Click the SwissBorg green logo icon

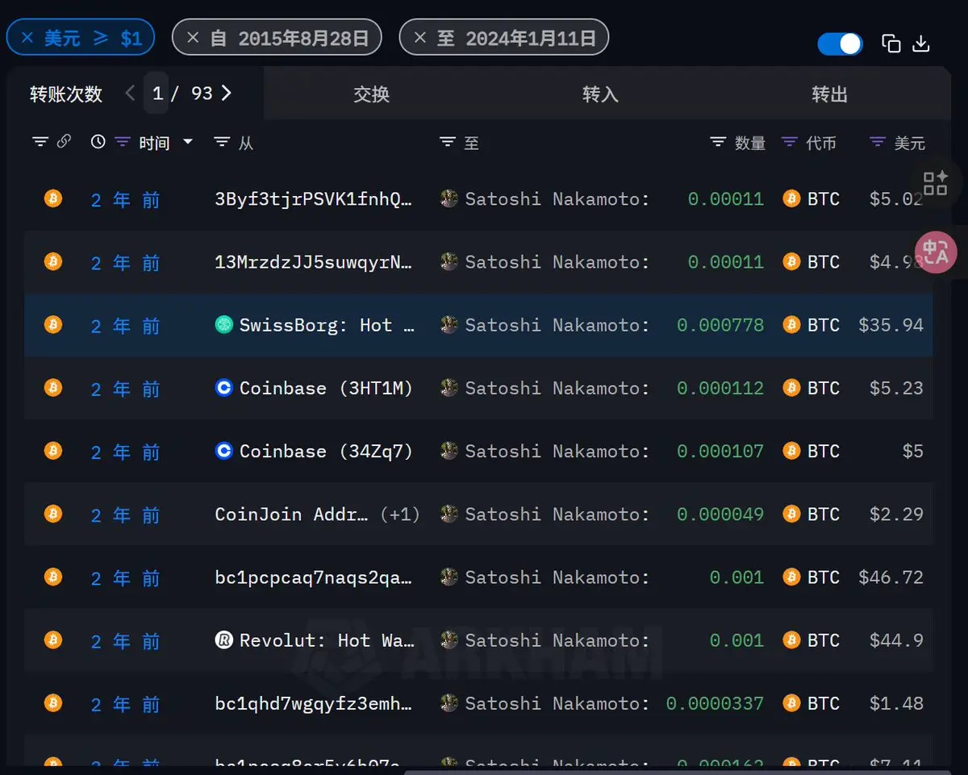point(224,324)
